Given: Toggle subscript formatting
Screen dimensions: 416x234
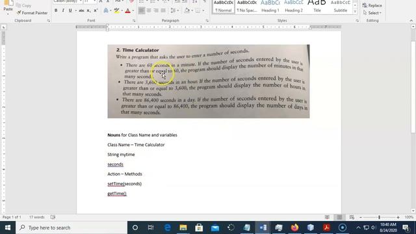Looking at the screenshot, I should pyautogui.click(x=88, y=10).
